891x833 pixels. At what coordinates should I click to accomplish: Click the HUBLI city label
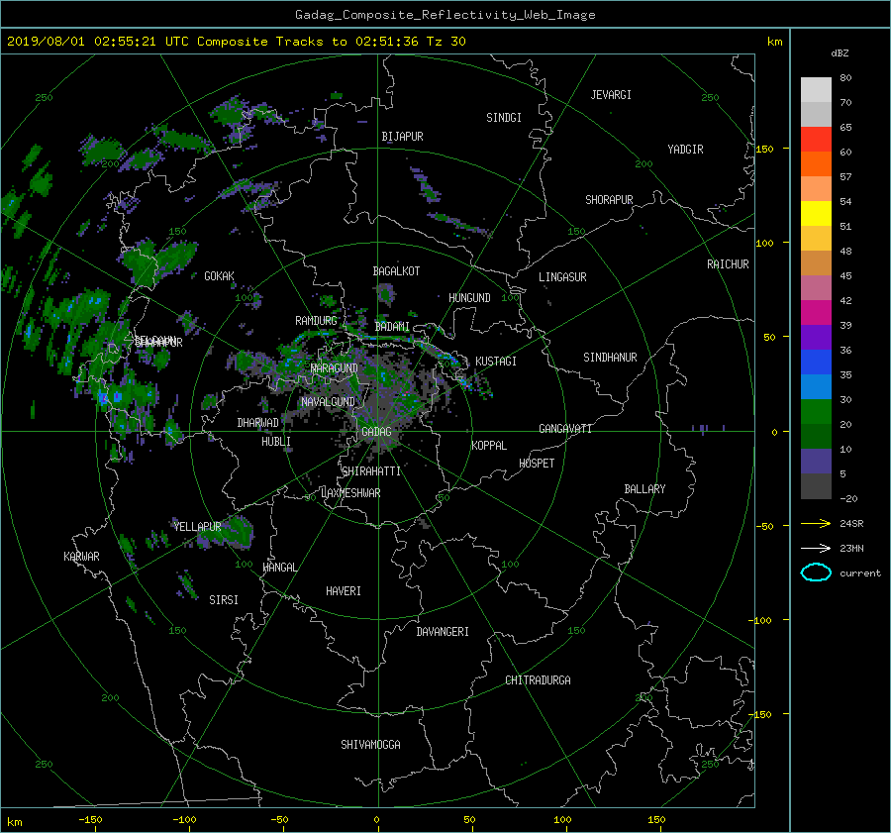pyautogui.click(x=276, y=442)
